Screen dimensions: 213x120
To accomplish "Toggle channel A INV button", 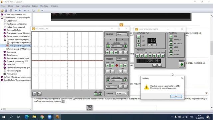I will point(125,46).
